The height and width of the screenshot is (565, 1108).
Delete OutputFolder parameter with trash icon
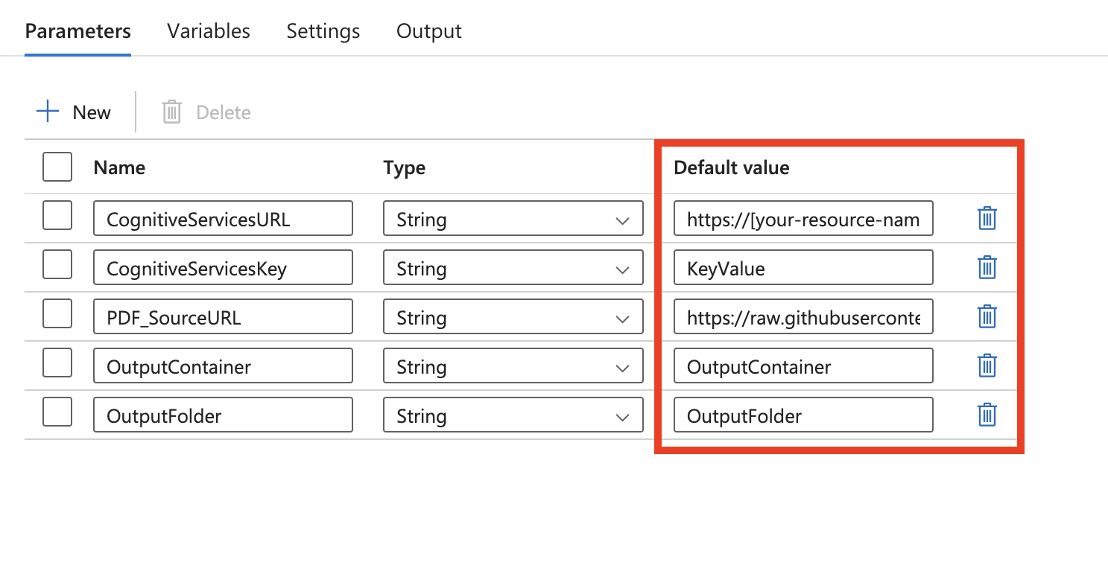(x=987, y=415)
